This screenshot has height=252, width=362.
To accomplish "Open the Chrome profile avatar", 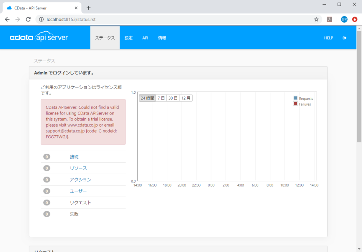I will [344, 19].
